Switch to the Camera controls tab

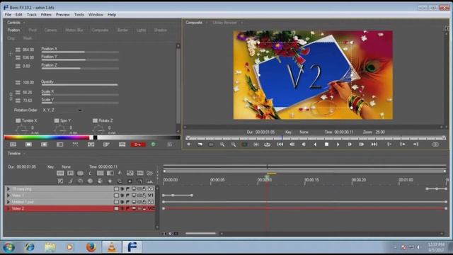(x=50, y=30)
